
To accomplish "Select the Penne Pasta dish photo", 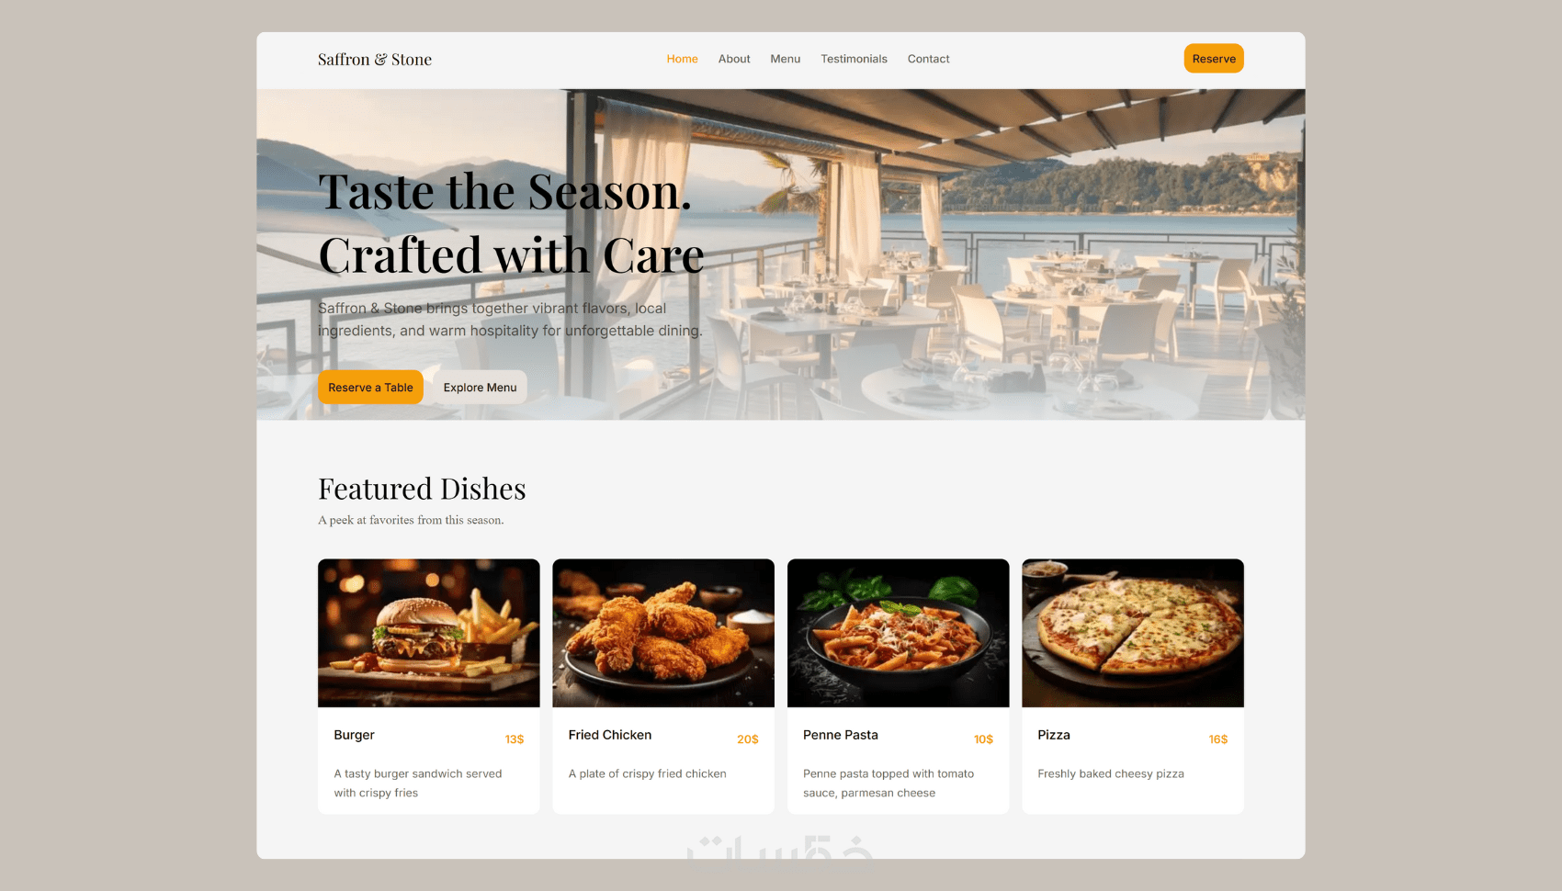I will click(898, 633).
